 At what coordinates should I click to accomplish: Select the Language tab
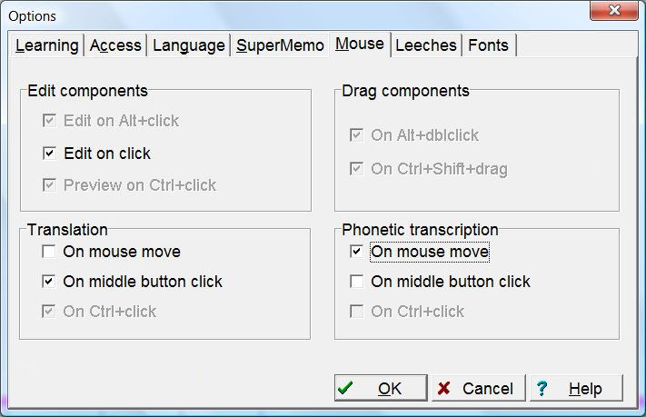point(188,45)
